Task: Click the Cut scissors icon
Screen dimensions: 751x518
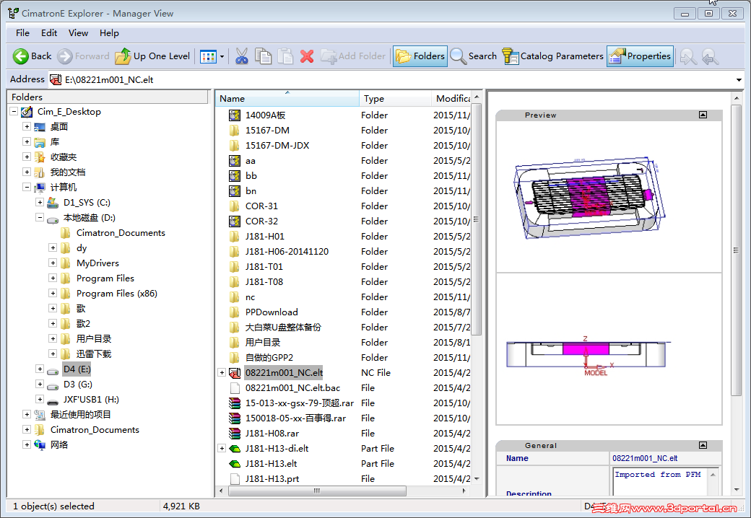Action: pyautogui.click(x=242, y=56)
